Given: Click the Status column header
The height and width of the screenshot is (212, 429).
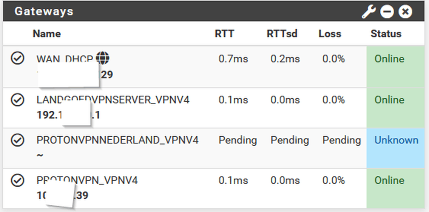Looking at the screenshot, I should [386, 34].
